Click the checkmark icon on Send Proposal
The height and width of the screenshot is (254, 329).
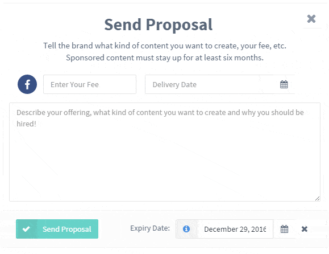click(26, 229)
